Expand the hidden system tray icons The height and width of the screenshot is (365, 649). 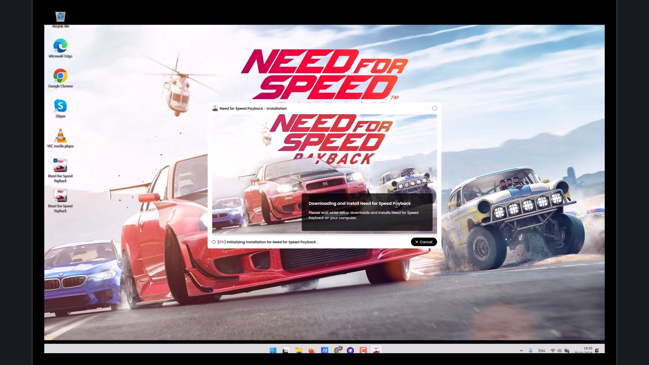pyautogui.click(x=521, y=350)
